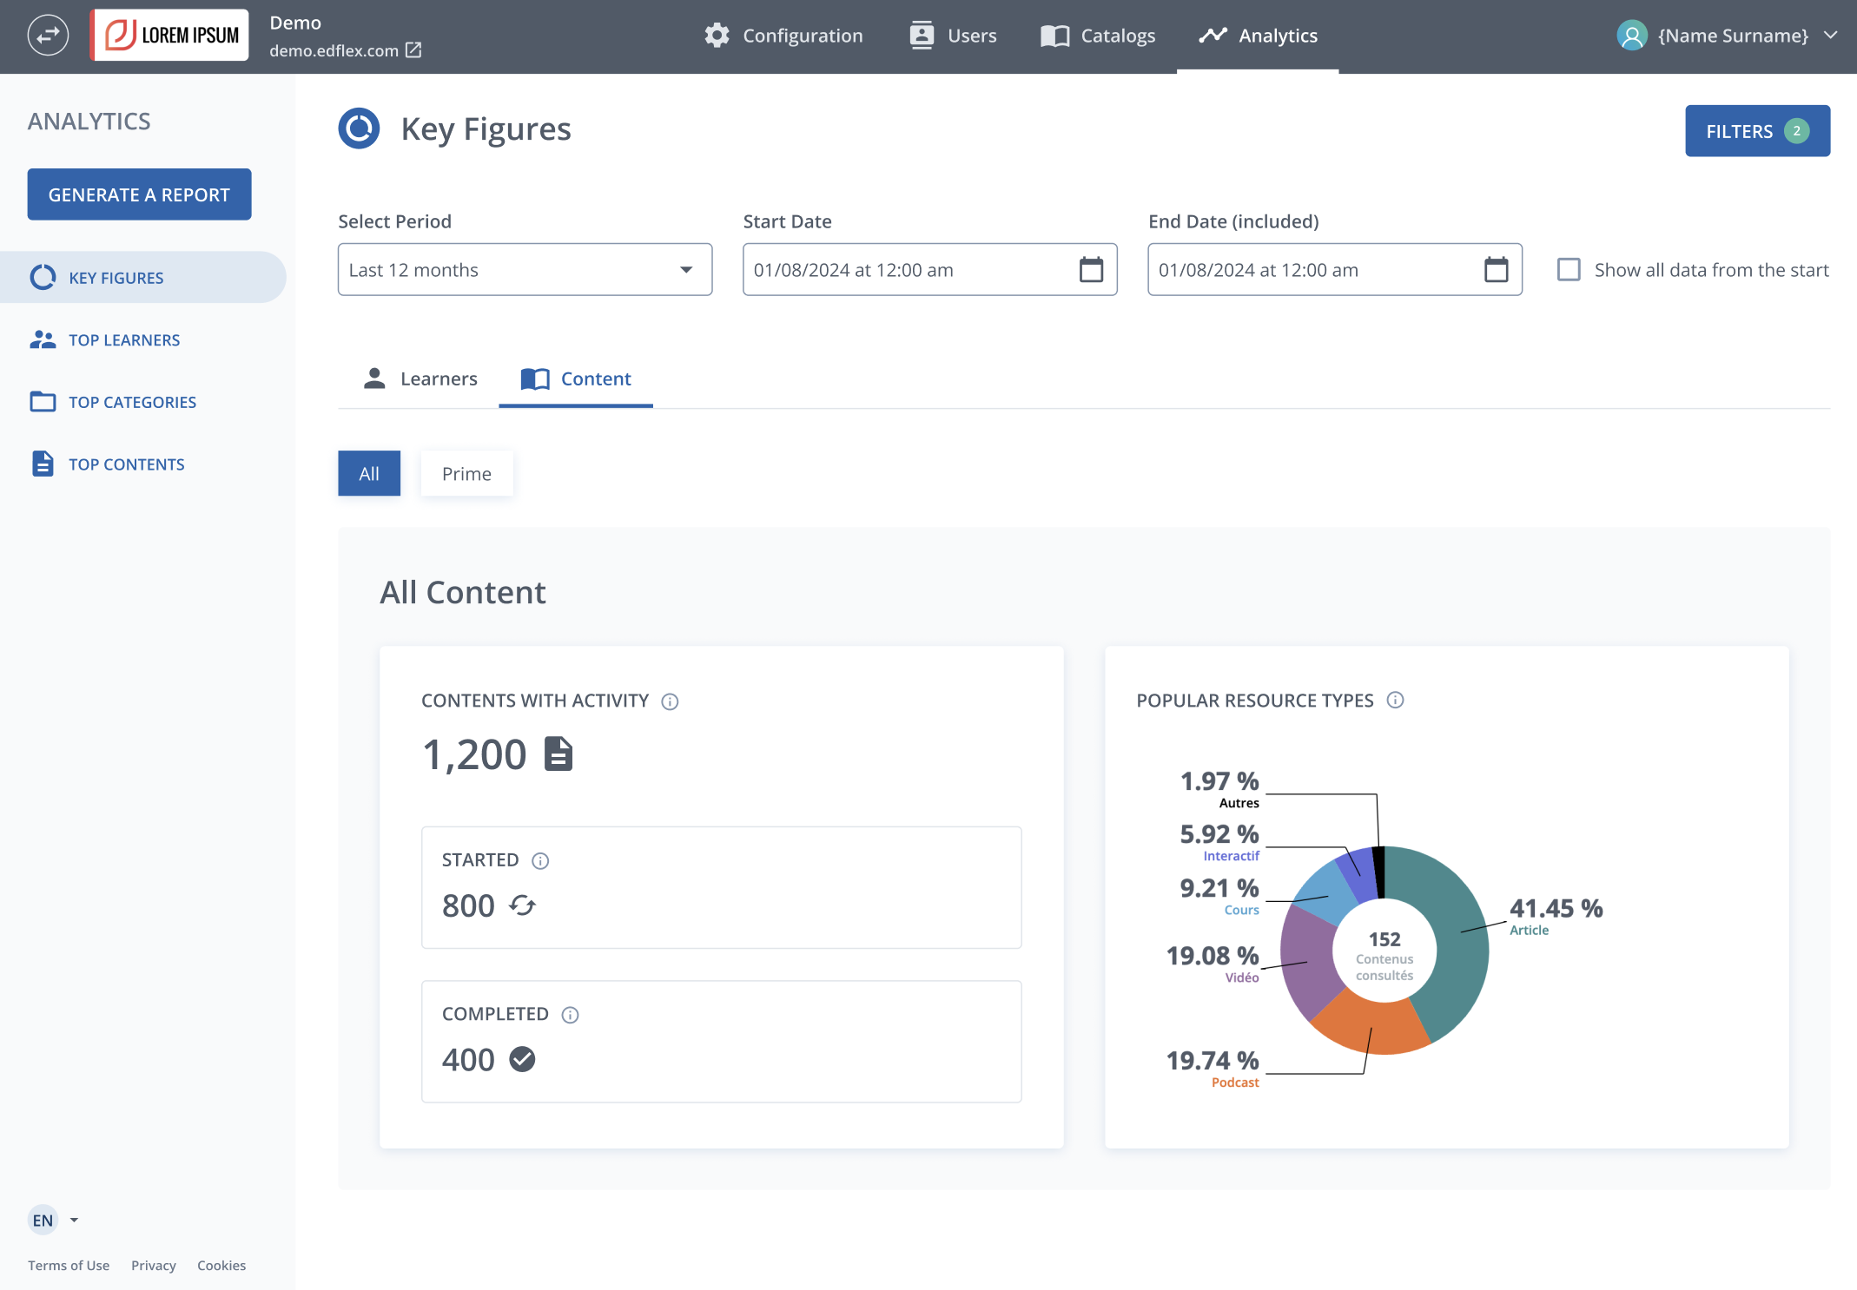The height and width of the screenshot is (1290, 1857).
Task: Click info icon beside Started
Action: pos(540,860)
